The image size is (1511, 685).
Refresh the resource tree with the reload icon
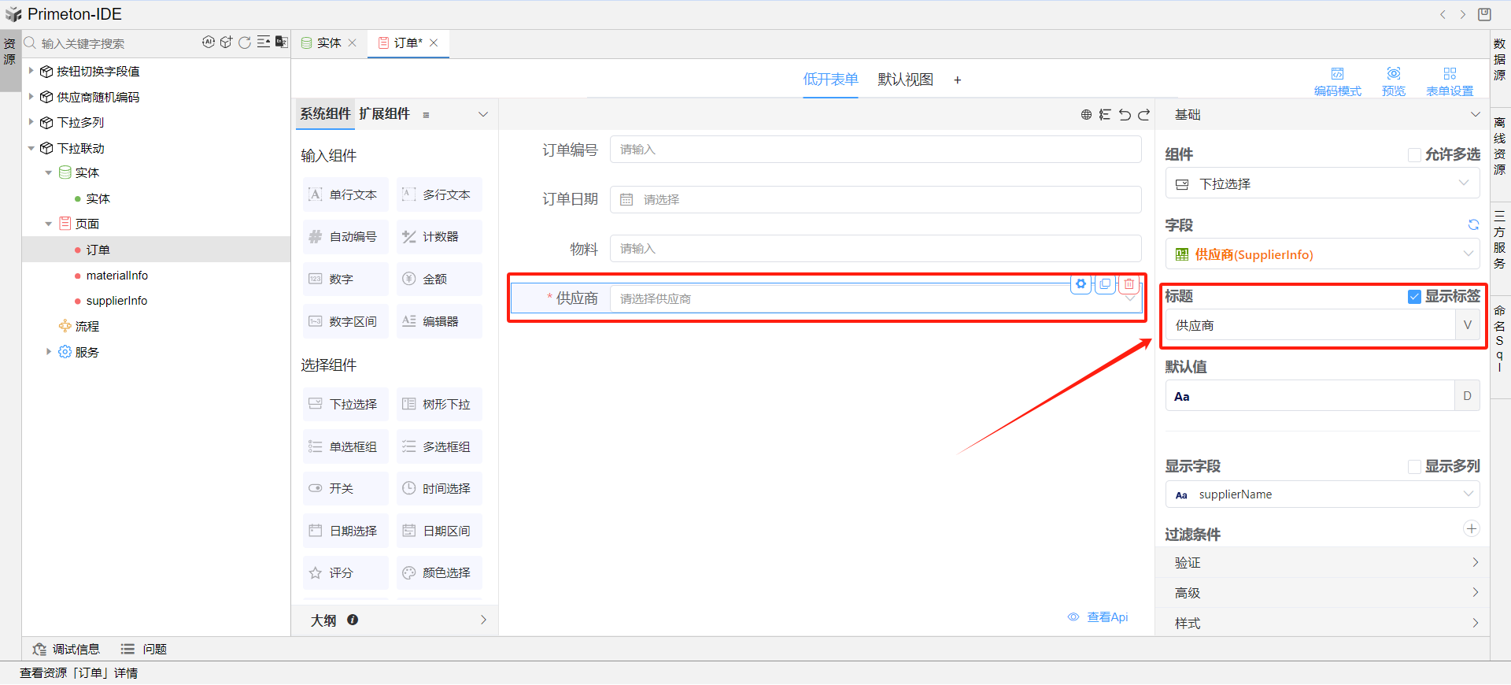pyautogui.click(x=245, y=43)
